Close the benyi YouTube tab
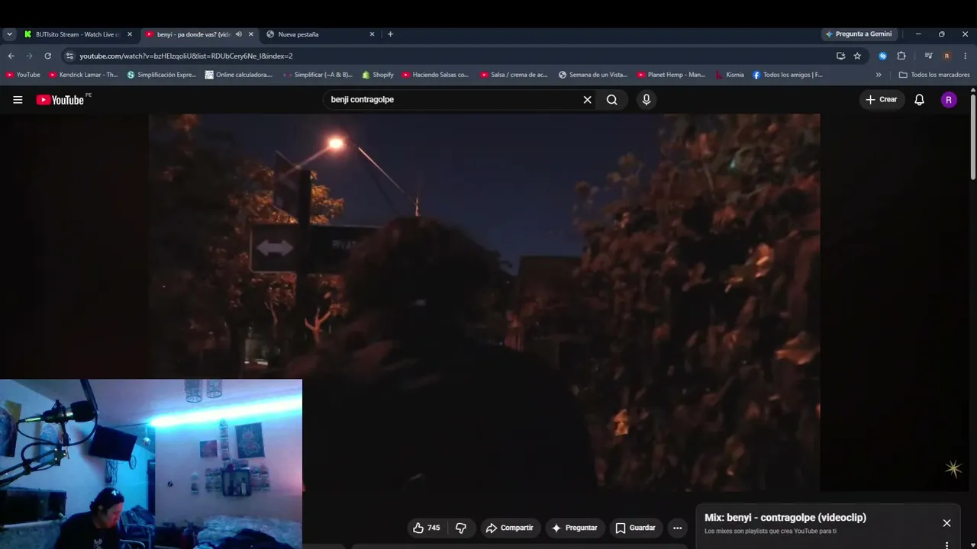 (x=250, y=34)
